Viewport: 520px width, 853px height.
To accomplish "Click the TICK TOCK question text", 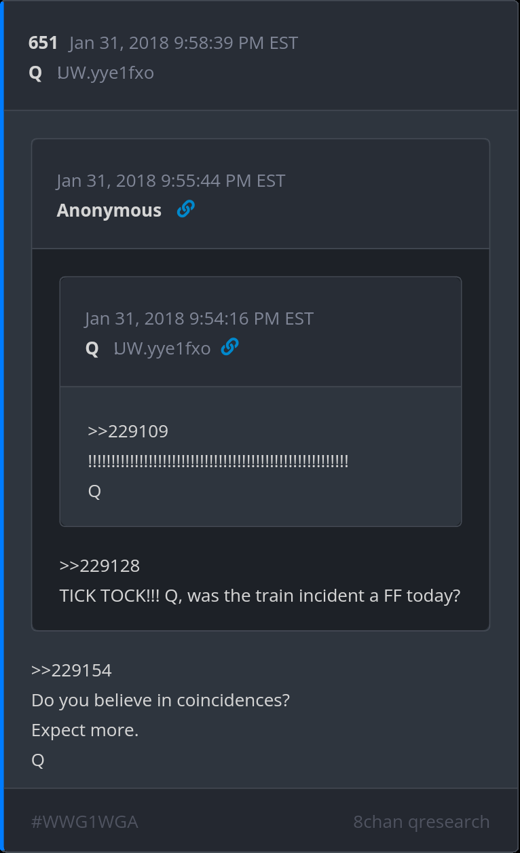I will [x=260, y=596].
